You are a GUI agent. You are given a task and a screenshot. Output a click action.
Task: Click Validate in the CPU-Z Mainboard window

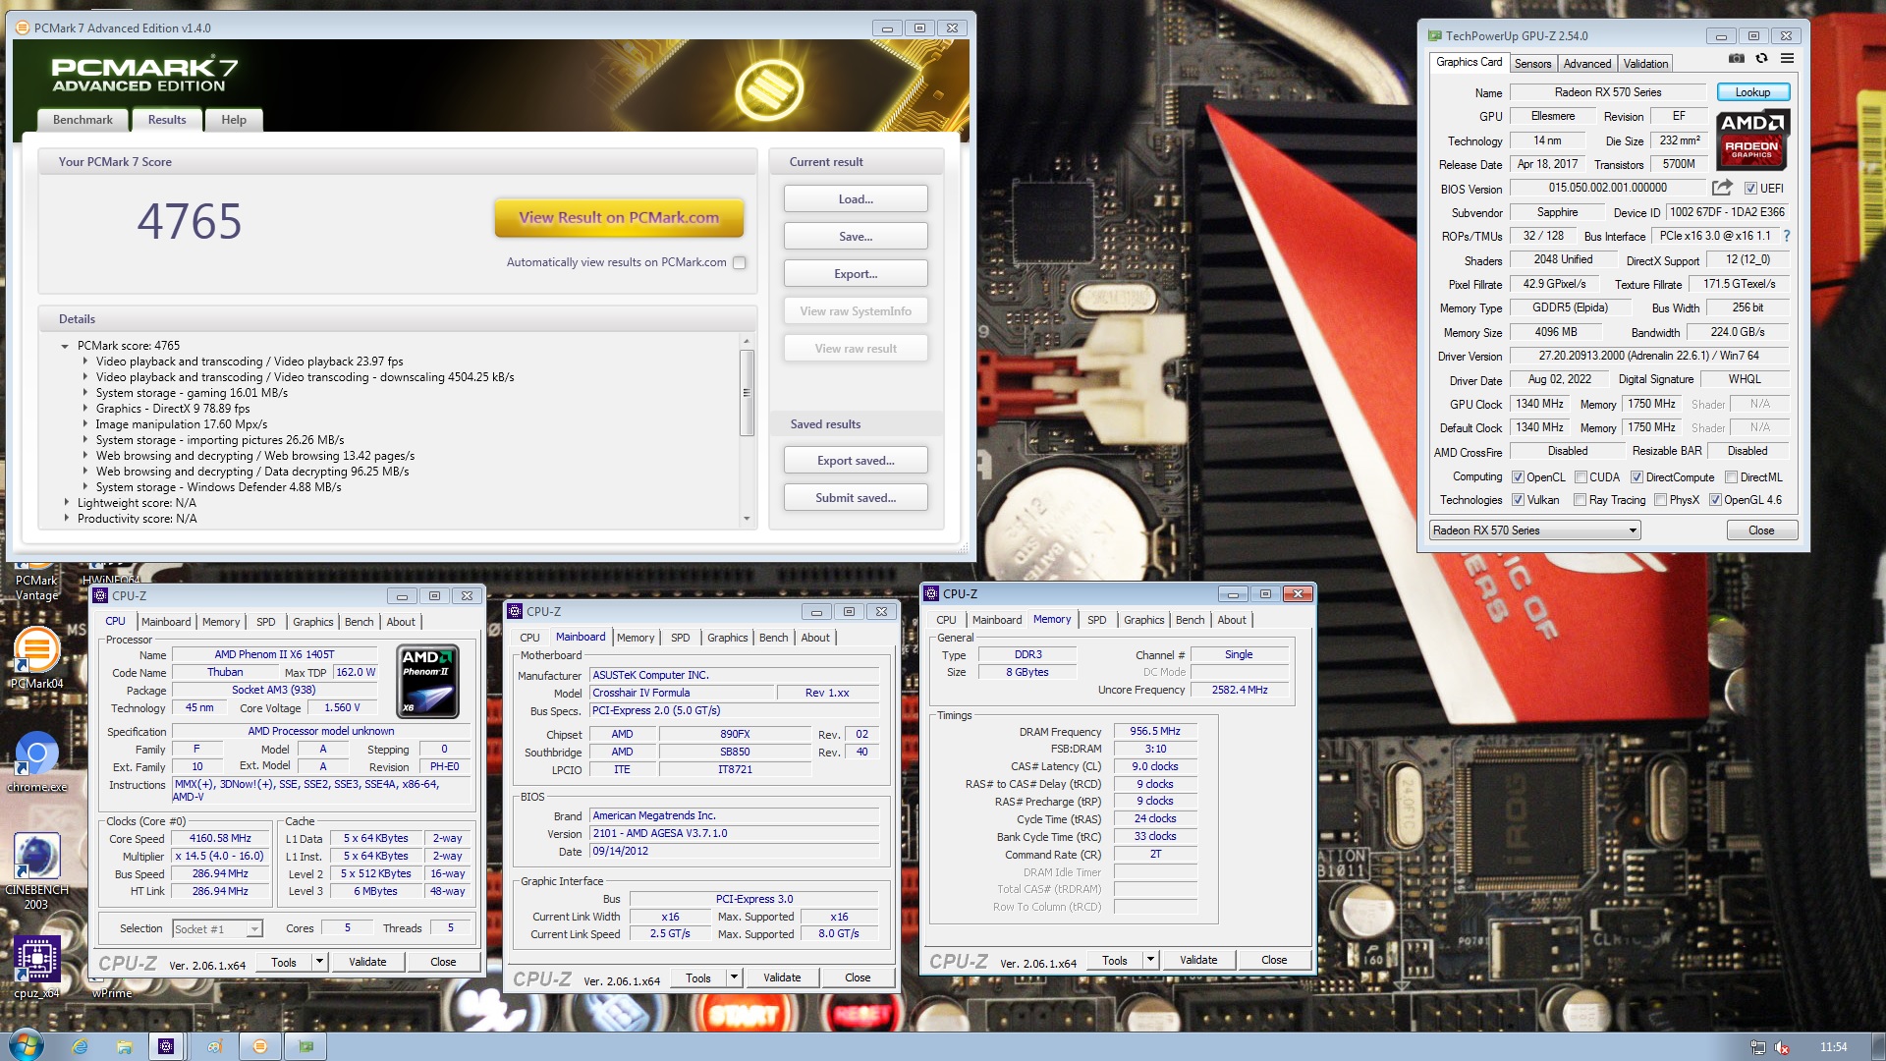782,977
